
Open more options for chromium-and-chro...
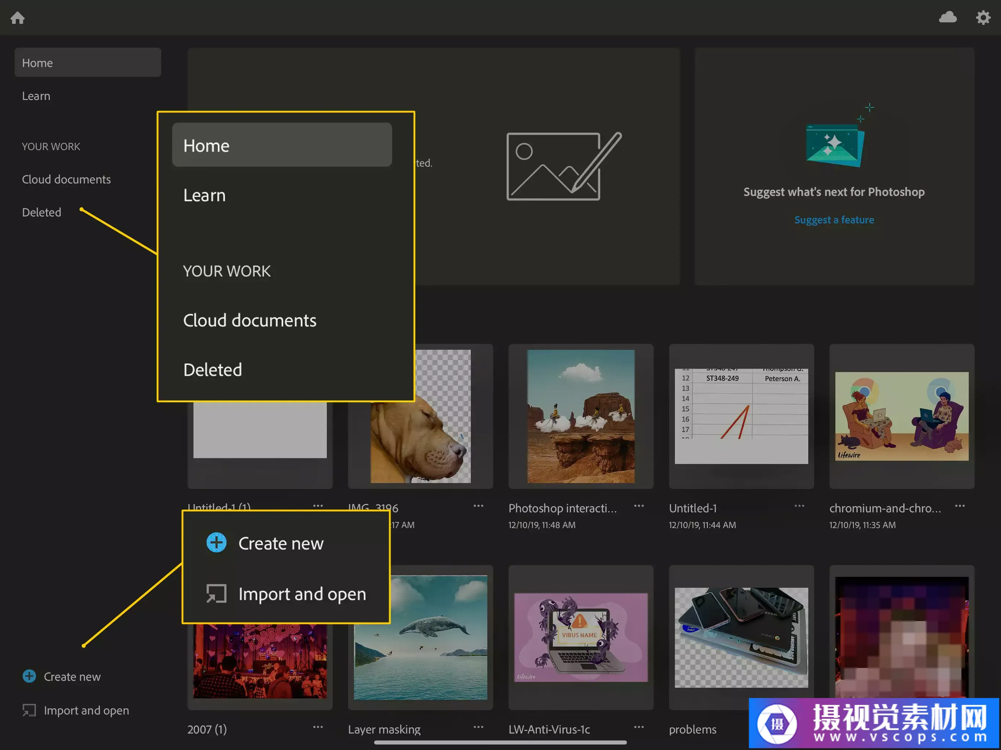[x=960, y=506]
